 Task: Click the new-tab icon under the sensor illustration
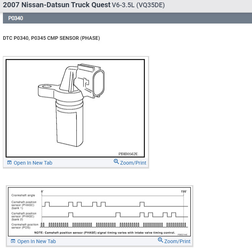click(x=9, y=163)
